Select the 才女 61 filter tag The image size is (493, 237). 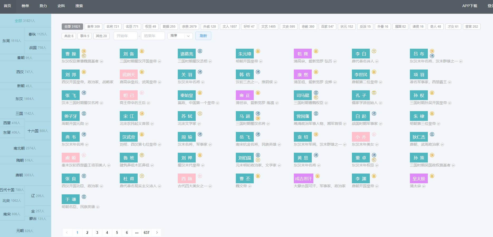[x=453, y=27]
